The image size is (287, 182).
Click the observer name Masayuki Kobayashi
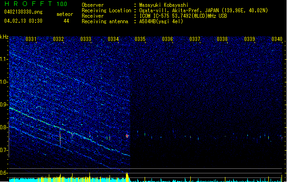[164, 5]
